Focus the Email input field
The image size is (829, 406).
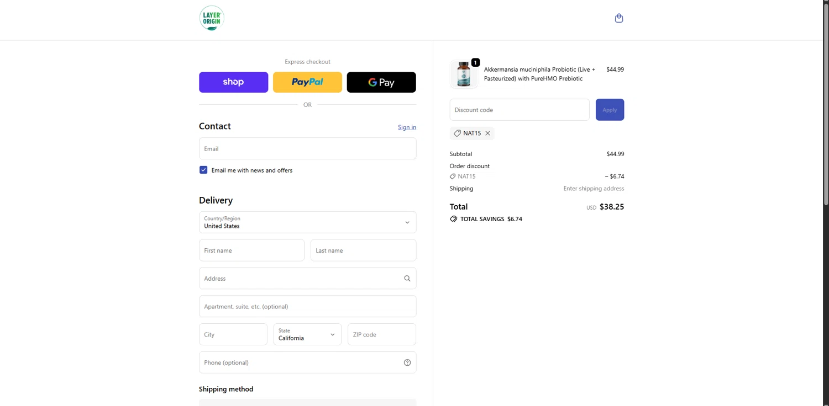pos(307,148)
